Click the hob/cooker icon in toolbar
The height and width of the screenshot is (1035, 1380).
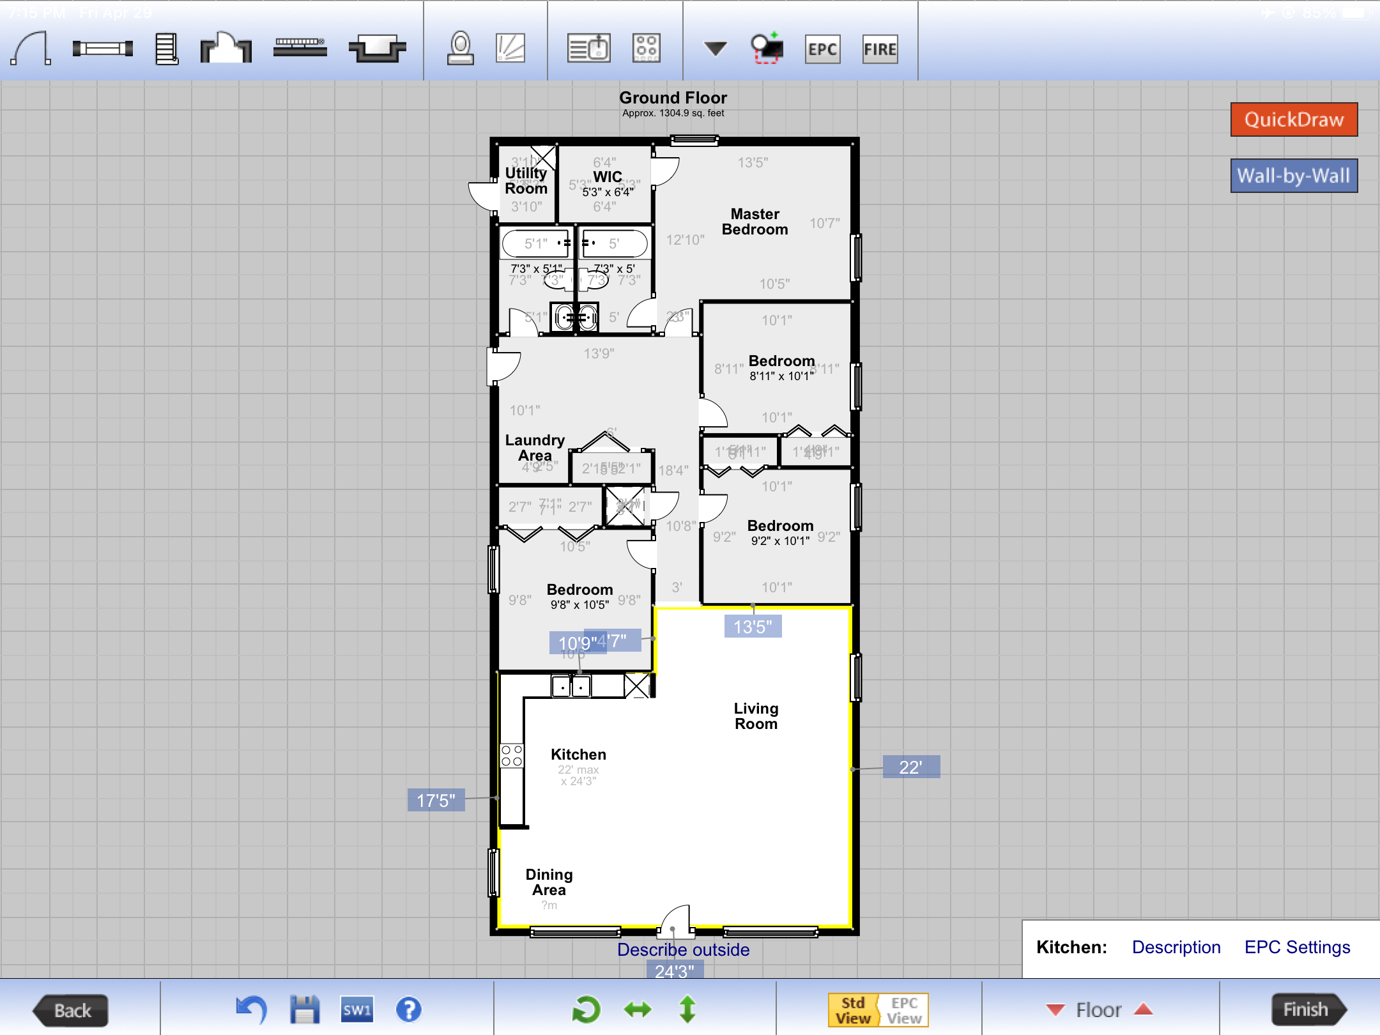pos(646,49)
